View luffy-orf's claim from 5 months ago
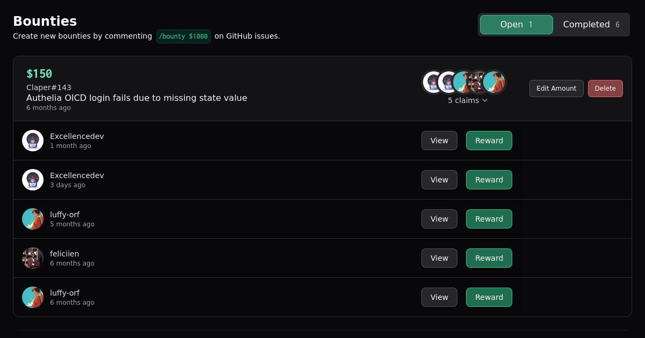The width and height of the screenshot is (645, 338). pyautogui.click(x=439, y=219)
